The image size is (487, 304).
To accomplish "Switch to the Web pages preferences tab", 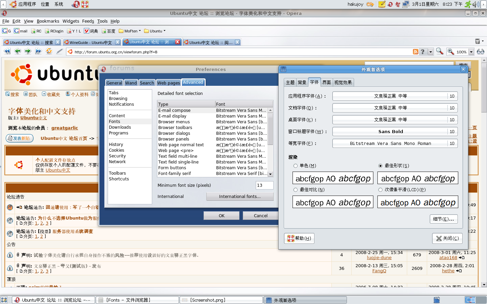I will [x=168, y=83].
